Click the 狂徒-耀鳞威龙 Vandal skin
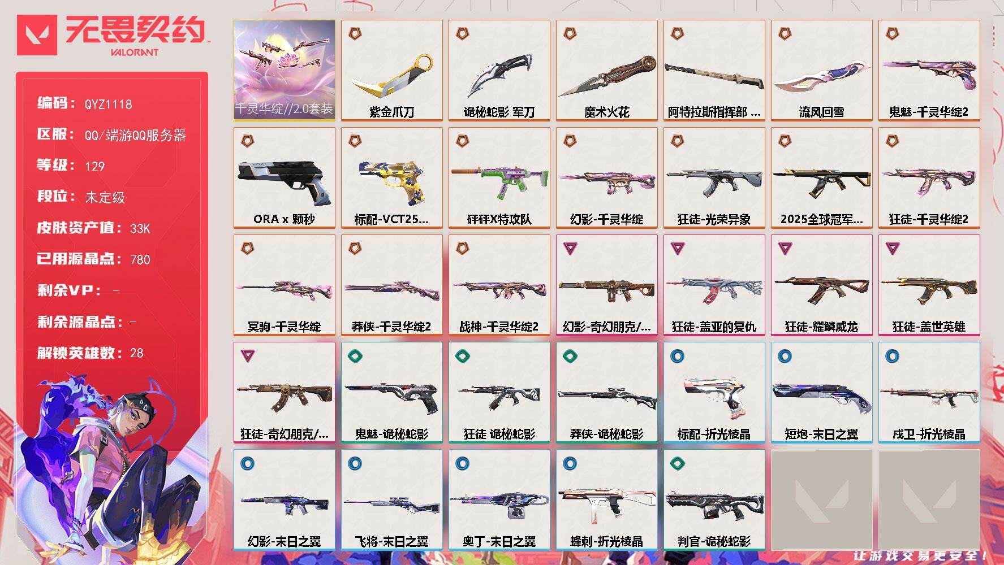1004x565 pixels. coord(821,285)
